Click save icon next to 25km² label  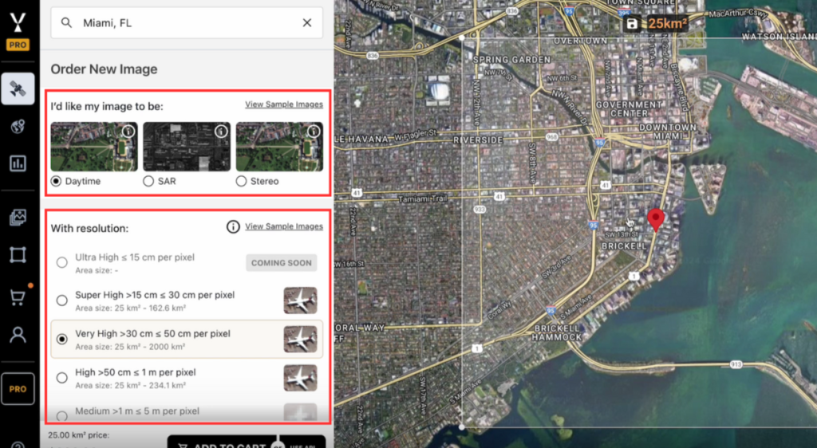(632, 24)
